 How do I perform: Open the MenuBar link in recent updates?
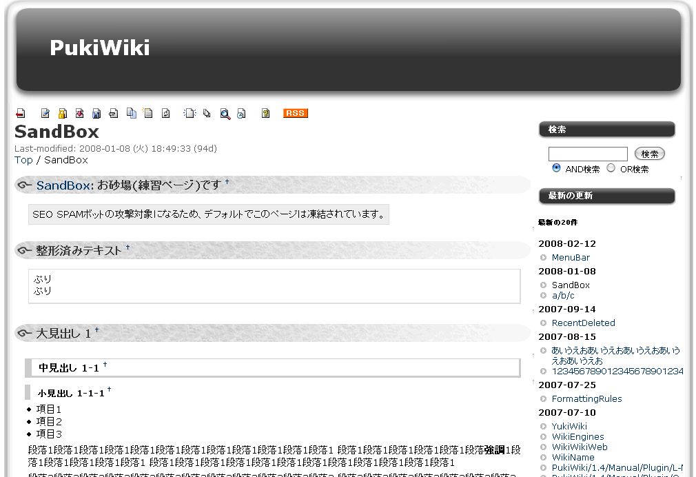[571, 257]
